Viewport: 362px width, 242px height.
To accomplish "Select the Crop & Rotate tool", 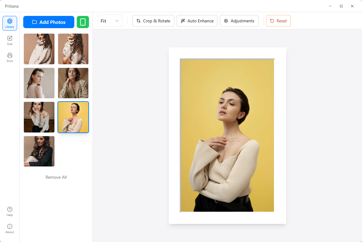I will pyautogui.click(x=153, y=21).
